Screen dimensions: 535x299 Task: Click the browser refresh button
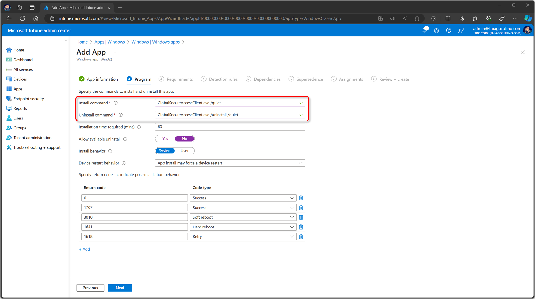(22, 18)
